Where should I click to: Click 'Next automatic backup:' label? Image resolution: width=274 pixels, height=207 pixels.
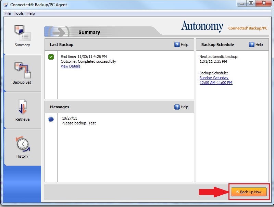(219, 57)
